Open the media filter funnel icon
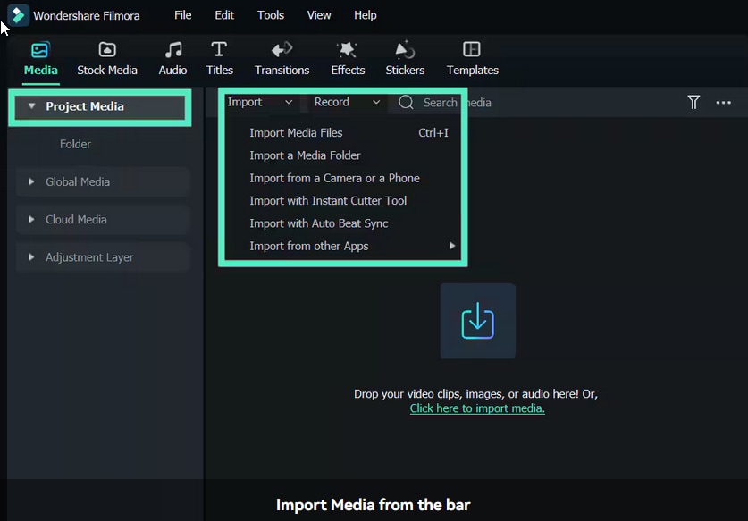 click(x=693, y=102)
